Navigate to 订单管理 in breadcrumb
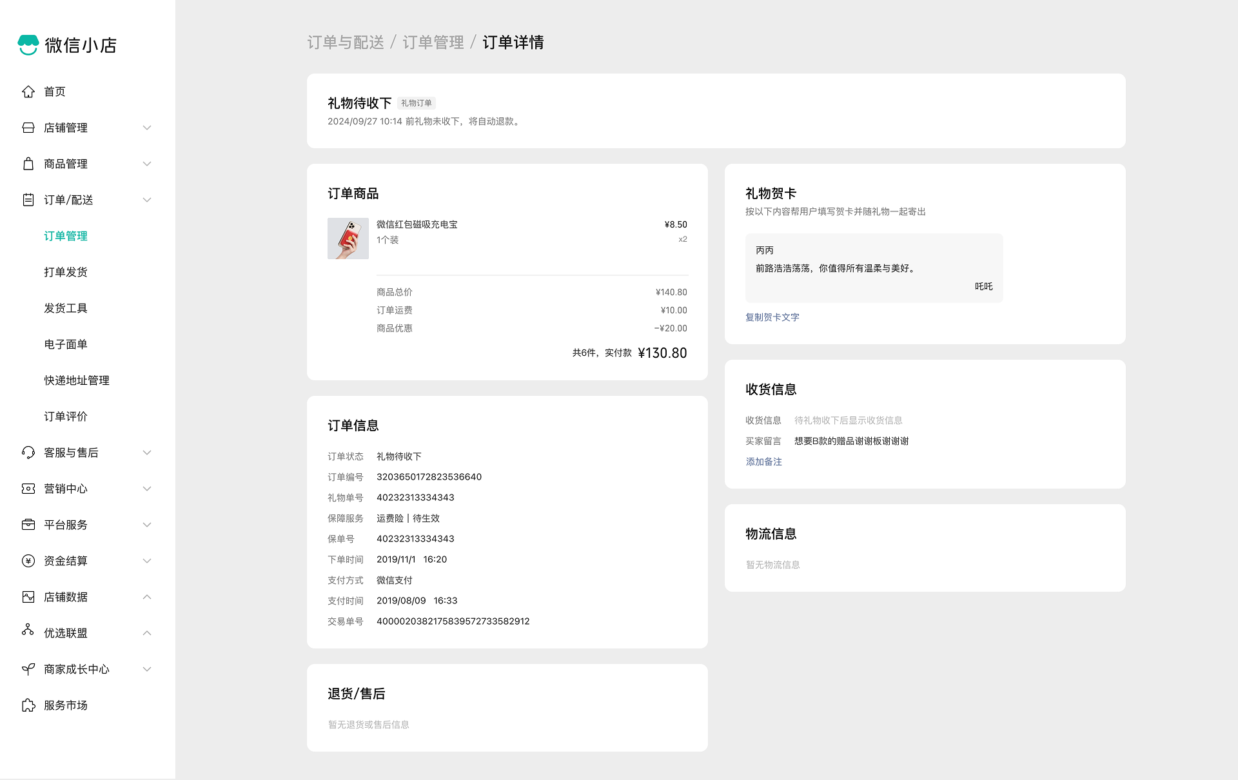 pos(433,43)
